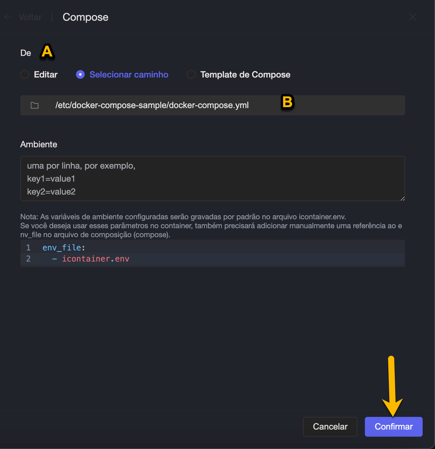Screen dimensions: 435x449
Task: Select the env_file line in the code snippet
Action: pos(63,247)
